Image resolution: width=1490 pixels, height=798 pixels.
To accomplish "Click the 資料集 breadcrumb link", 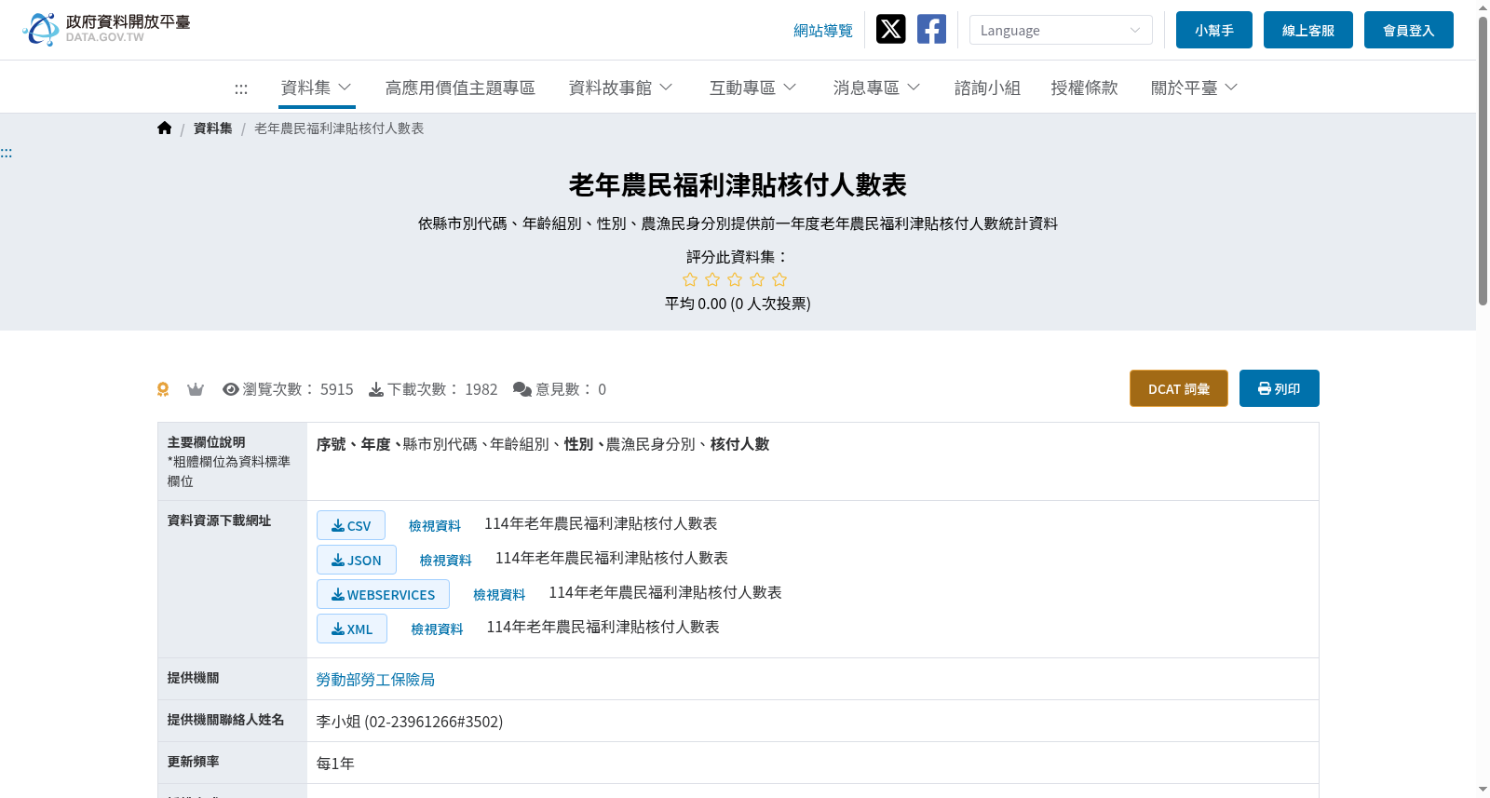I will 213,128.
